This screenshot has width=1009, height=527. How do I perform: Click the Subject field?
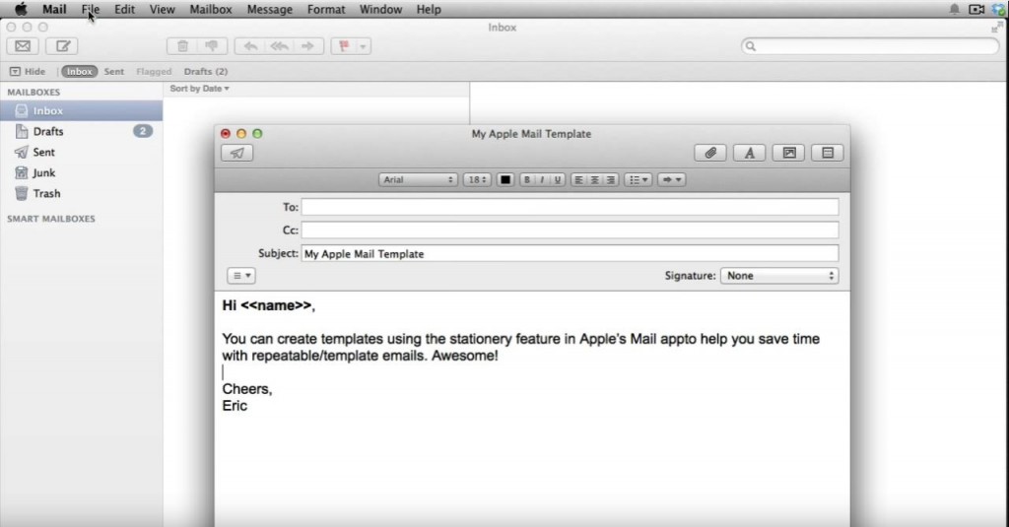[x=571, y=253]
